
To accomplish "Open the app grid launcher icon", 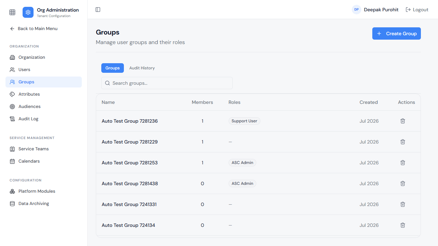I will (12, 12).
